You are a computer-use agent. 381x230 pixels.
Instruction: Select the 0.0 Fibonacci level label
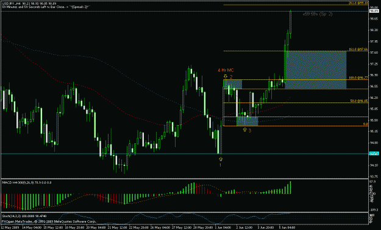click(365, 124)
